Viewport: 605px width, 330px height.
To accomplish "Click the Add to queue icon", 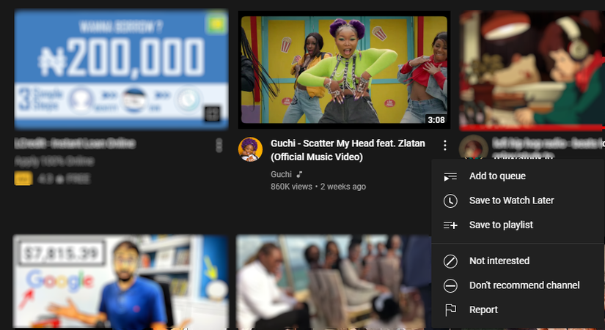I will tap(450, 176).
